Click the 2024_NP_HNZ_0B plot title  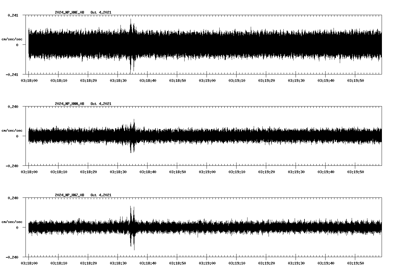[69, 195]
